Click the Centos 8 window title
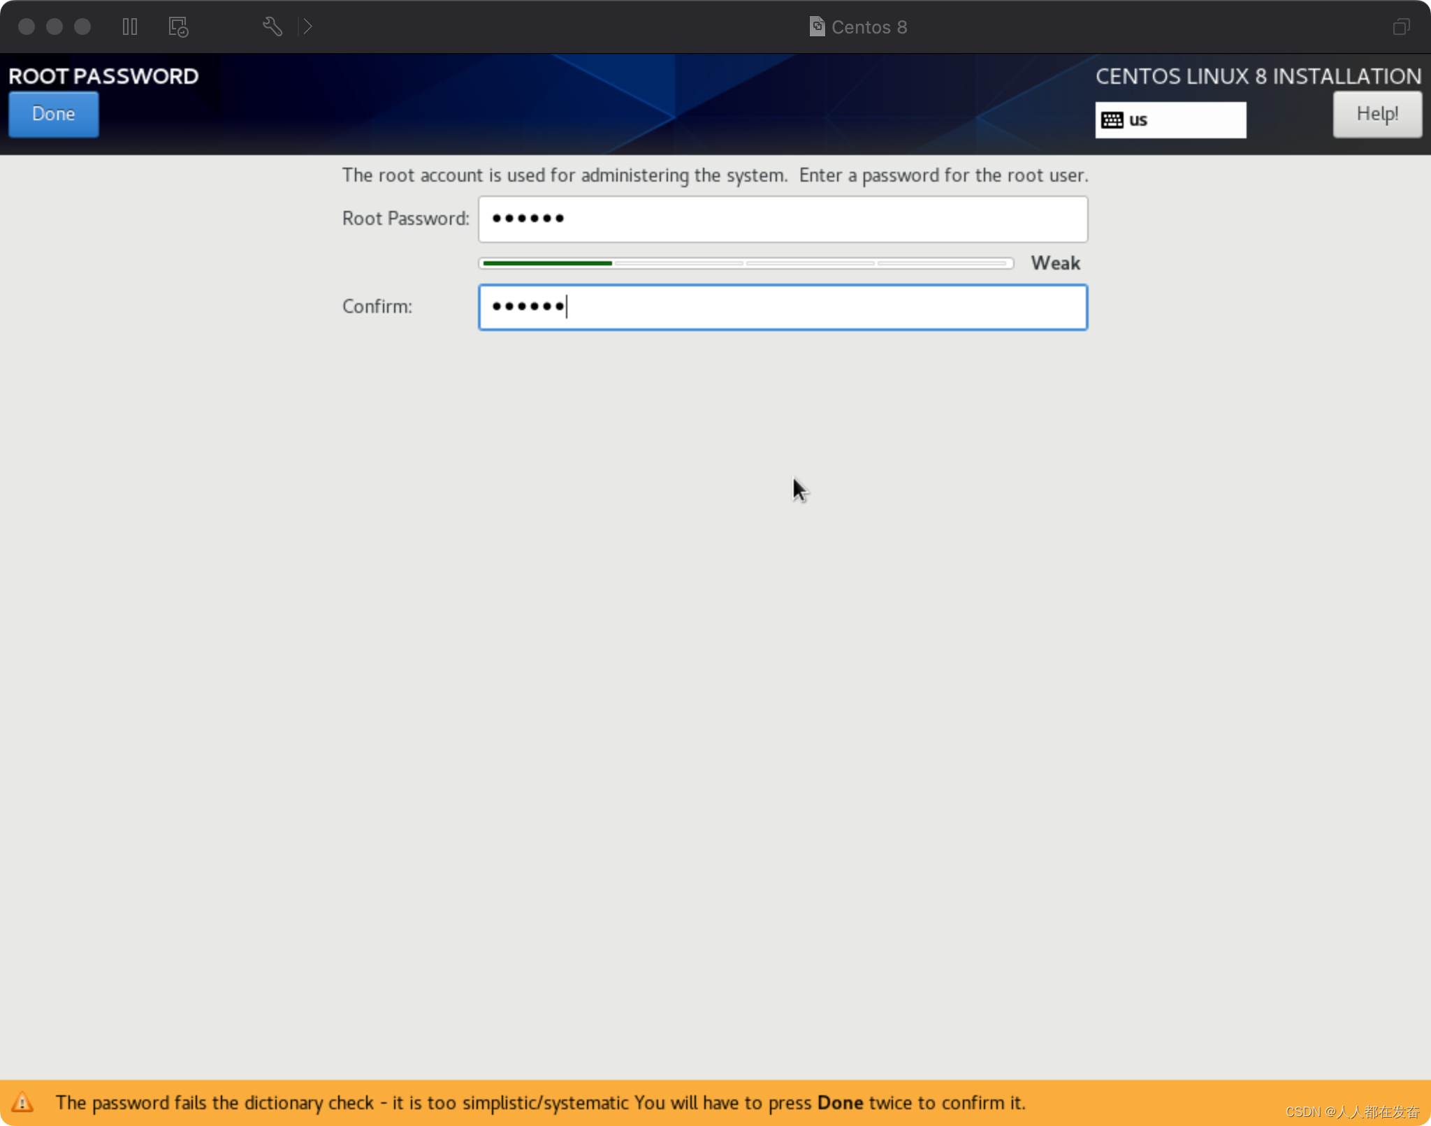 point(869,27)
